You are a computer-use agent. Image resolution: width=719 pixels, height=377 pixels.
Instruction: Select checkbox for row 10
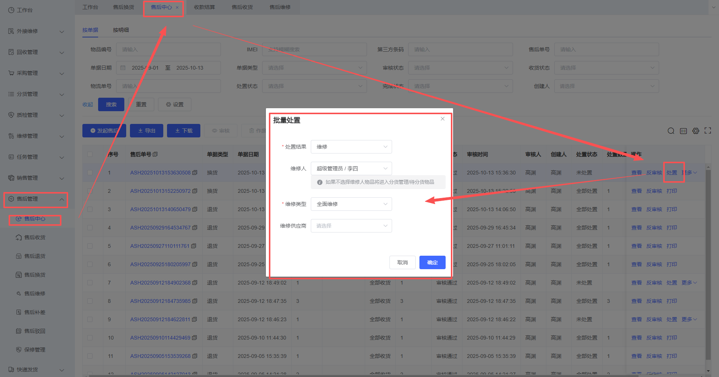coord(90,338)
